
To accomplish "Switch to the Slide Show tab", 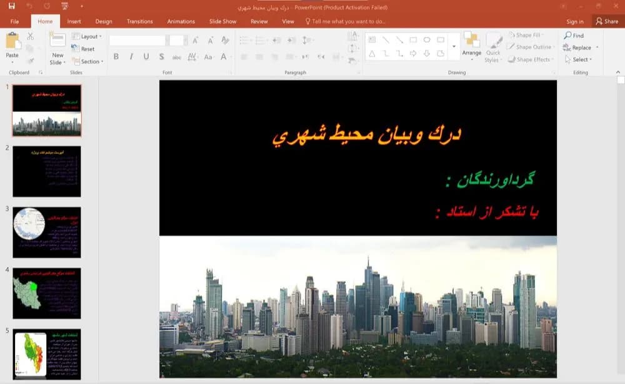I will [x=223, y=21].
